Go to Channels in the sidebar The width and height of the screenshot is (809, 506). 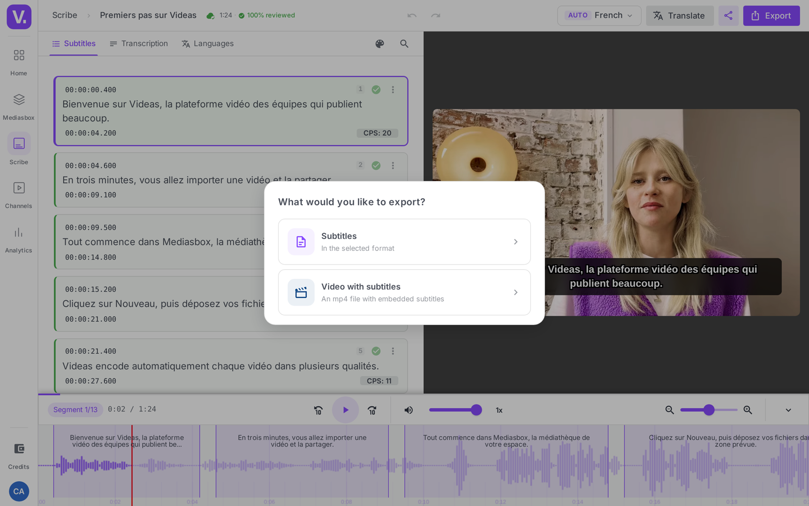pos(19,195)
